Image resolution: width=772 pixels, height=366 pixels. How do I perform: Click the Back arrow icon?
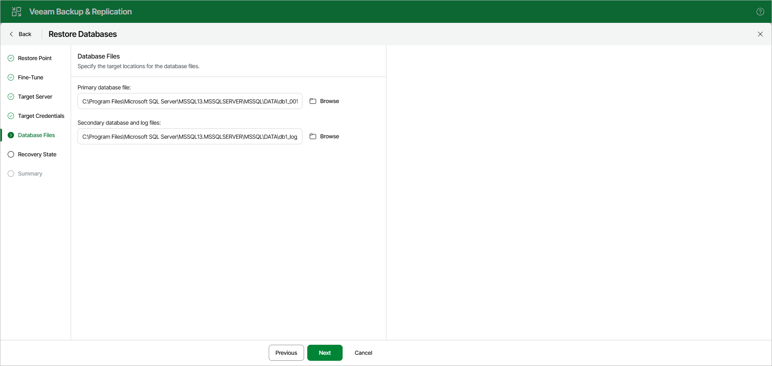11,34
